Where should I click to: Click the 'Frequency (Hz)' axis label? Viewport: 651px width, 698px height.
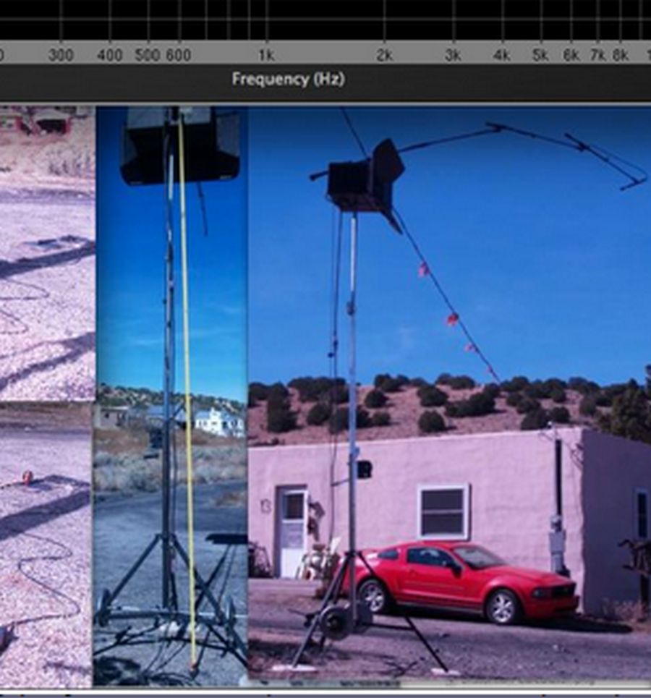click(288, 80)
